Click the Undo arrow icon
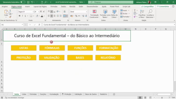Image resolution: width=176 pixels, height=99 pixels. click(32, 2)
